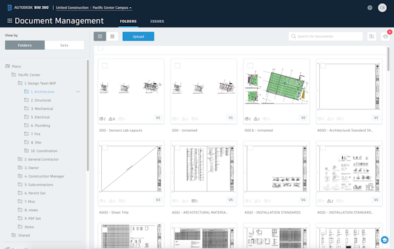Image resolution: width=394 pixels, height=249 pixels.
Task: Click the folder tree vertical scrollbar
Action: click(x=88, y=115)
